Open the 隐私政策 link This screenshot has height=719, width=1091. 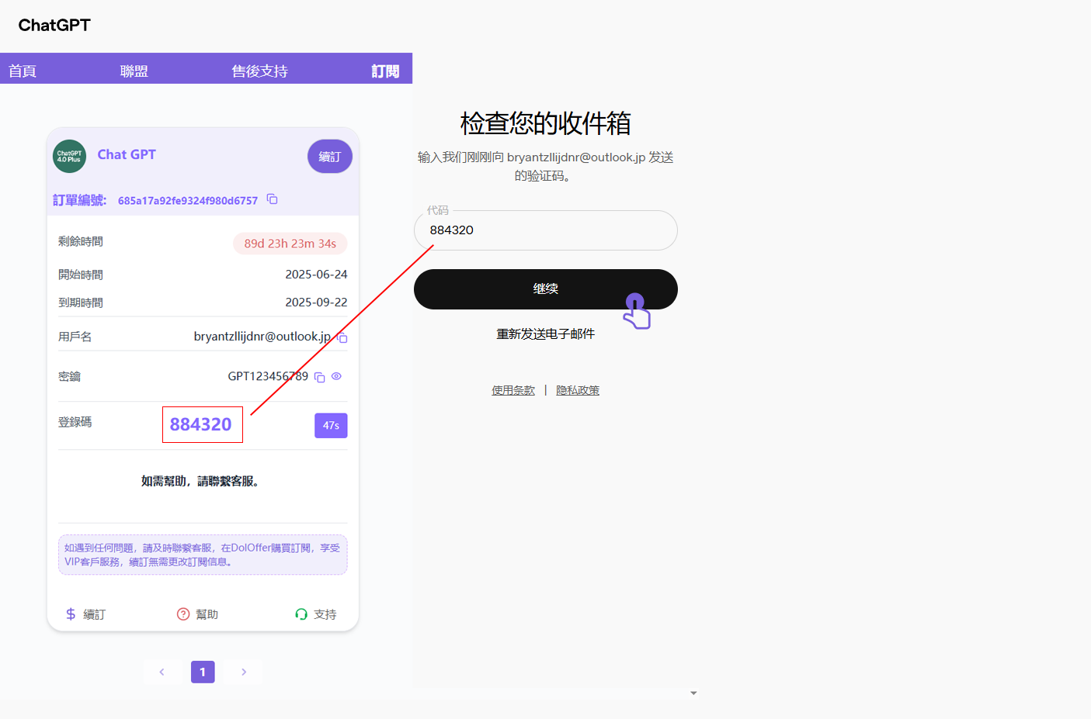(x=578, y=390)
